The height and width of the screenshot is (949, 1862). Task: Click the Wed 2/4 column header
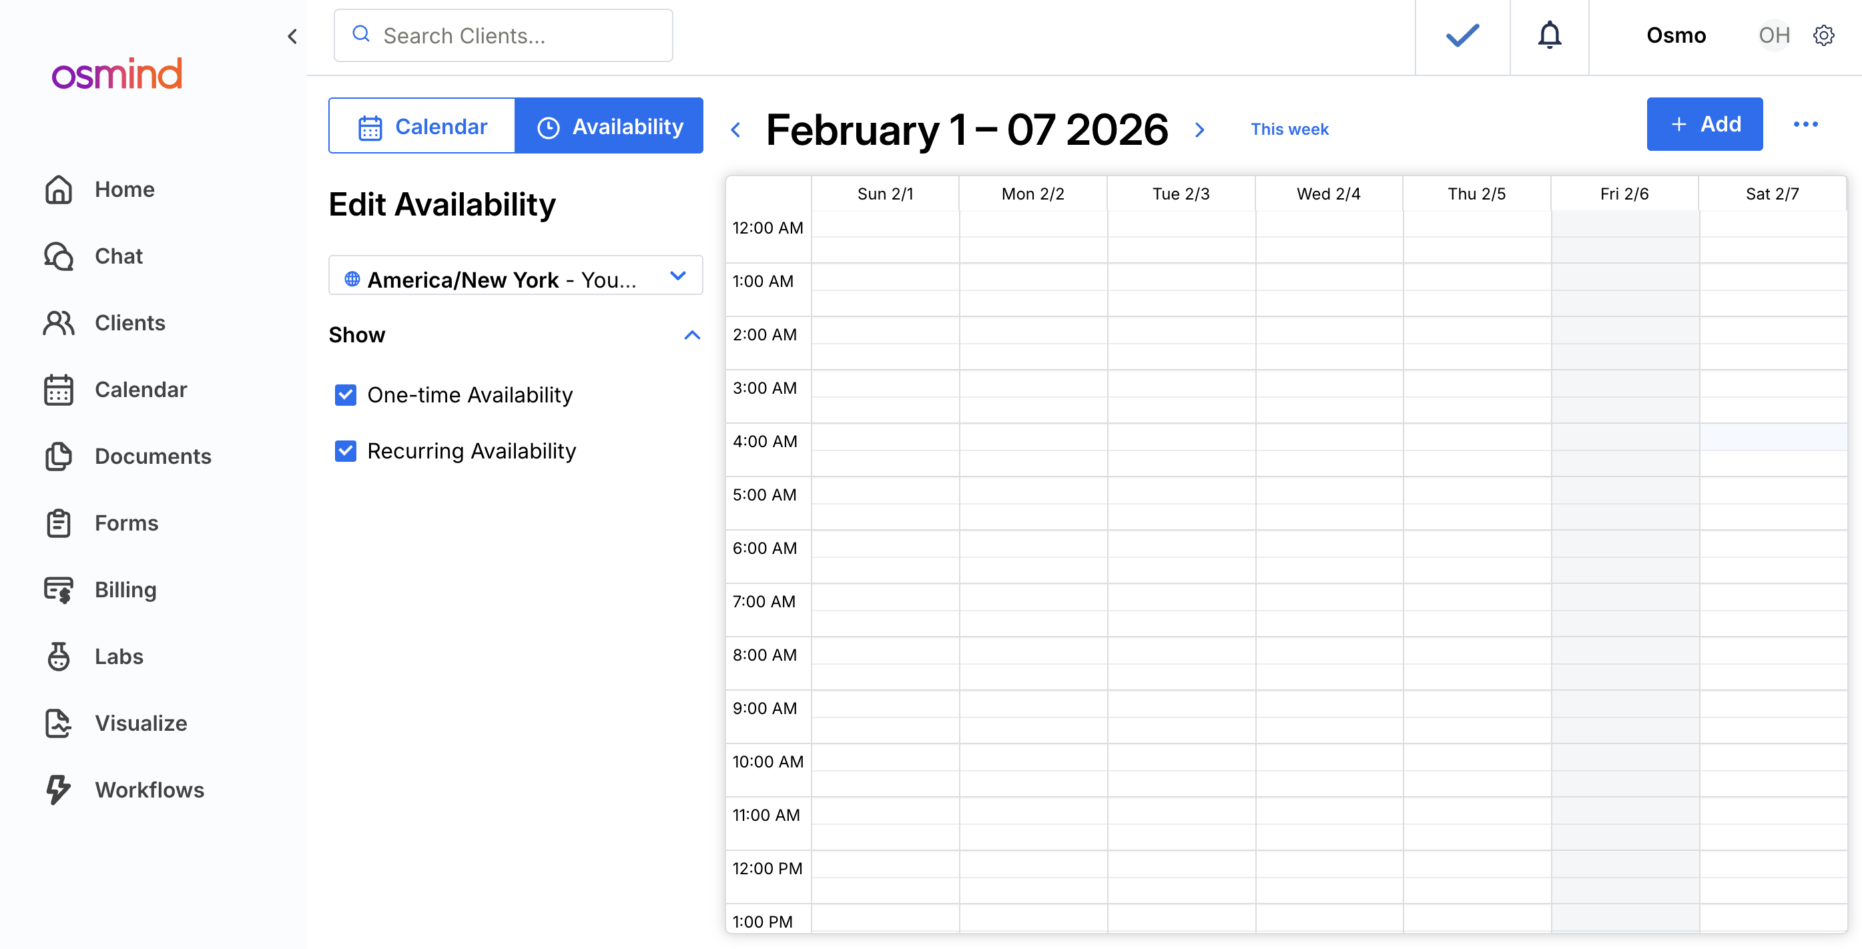tap(1329, 194)
